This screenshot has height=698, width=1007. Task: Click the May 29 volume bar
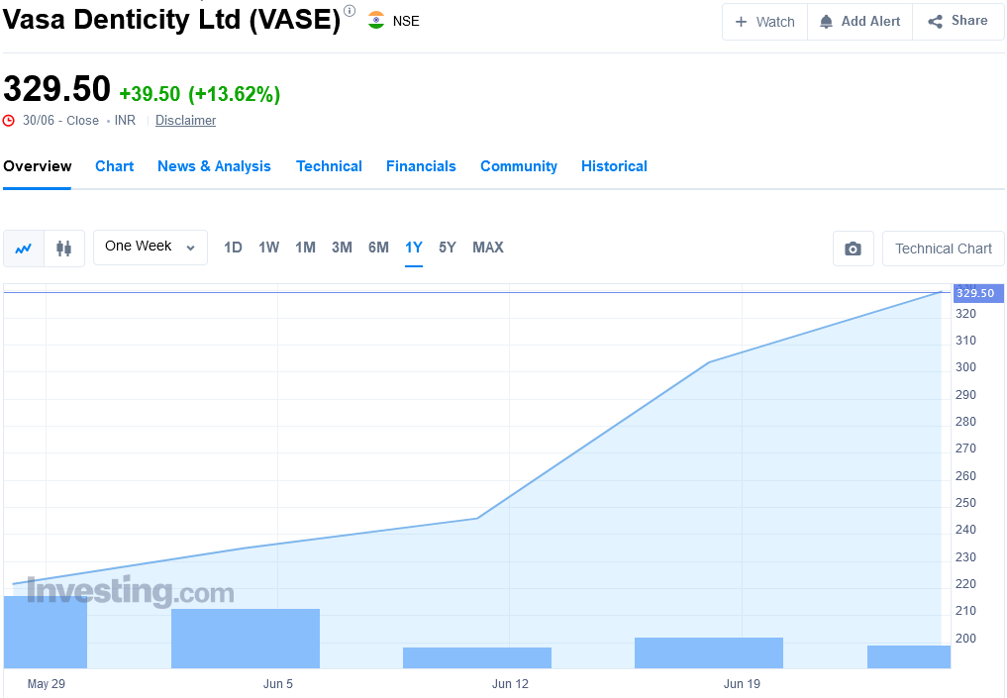46,632
